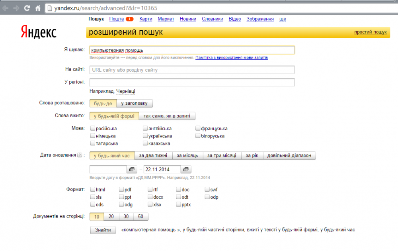Enable the російська language checkbox
Screen dimensions: 398x251
click(x=93, y=129)
